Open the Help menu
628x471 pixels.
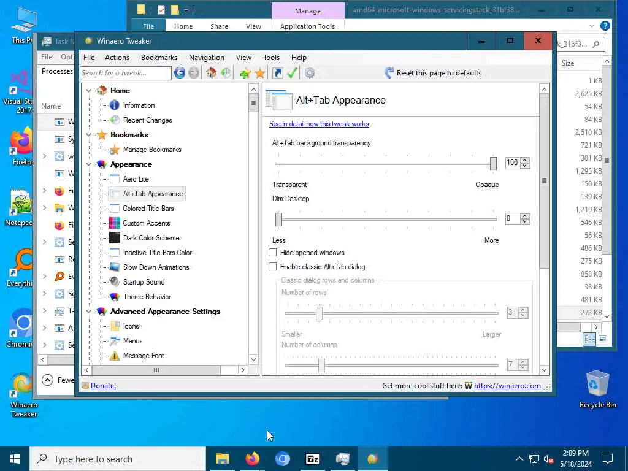299,58
